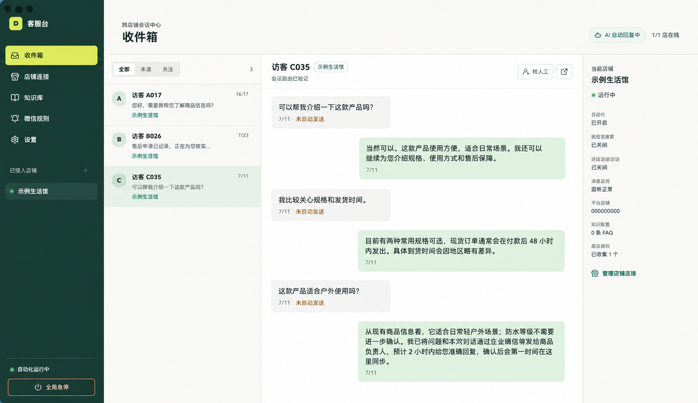This screenshot has width=698, height=403.
Task: Click the 转人工 button
Action: click(535, 72)
